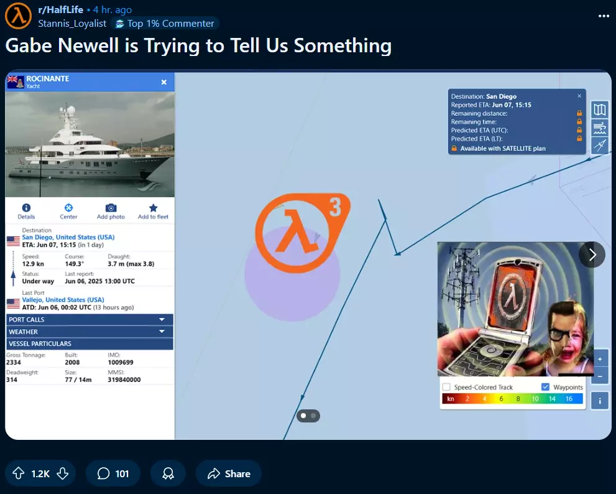Enable the Speed-Colored Track checkbox
Screen dimensions: 616x494
[446, 387]
